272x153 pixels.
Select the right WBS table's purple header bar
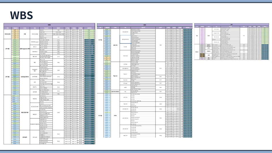click(x=231, y=25)
